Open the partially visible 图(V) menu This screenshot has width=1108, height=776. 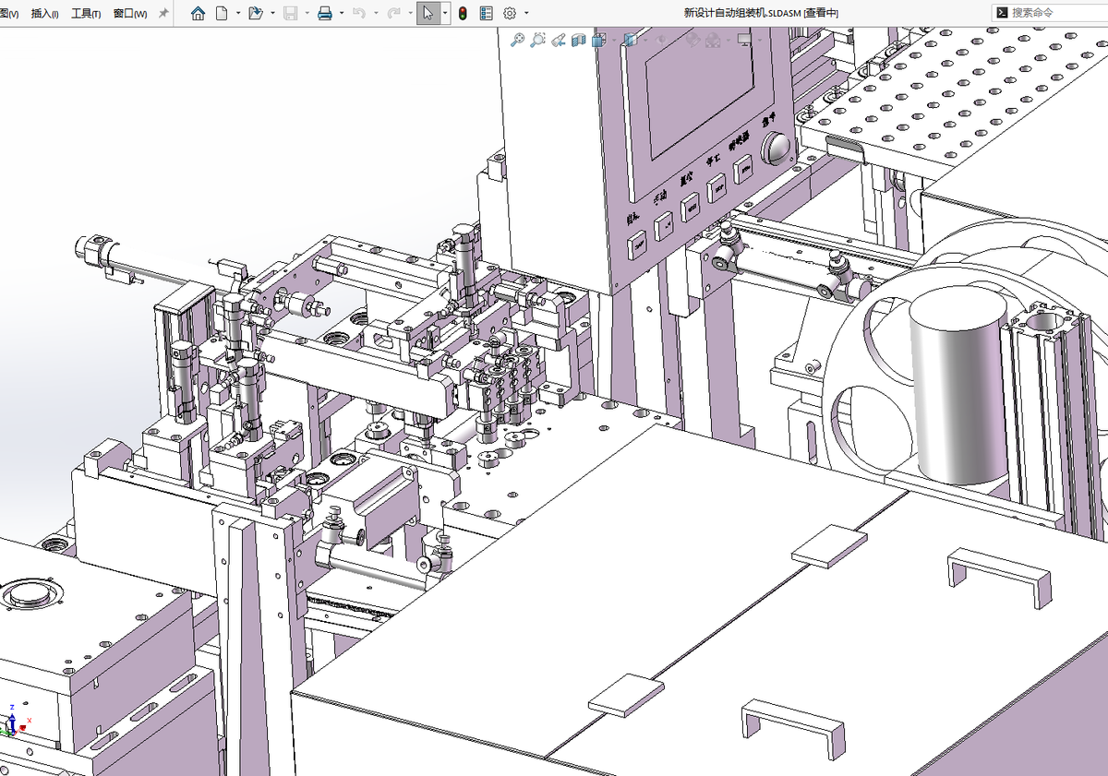[10, 14]
